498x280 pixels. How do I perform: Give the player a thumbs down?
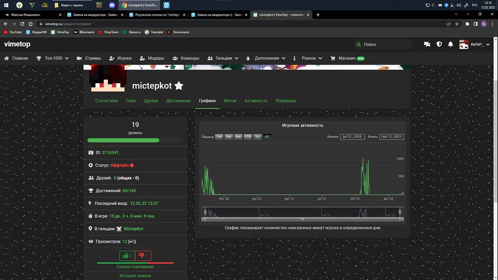click(143, 256)
